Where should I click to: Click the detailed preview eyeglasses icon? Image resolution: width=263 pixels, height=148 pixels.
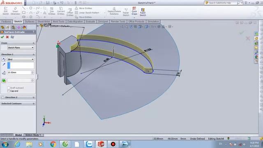pos(12,37)
